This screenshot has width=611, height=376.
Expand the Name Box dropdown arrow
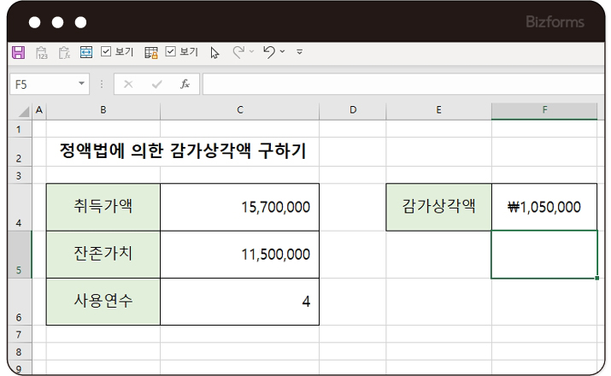pyautogui.click(x=81, y=84)
